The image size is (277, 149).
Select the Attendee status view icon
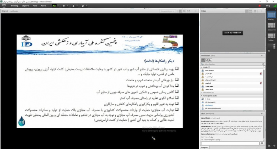[210, 60]
